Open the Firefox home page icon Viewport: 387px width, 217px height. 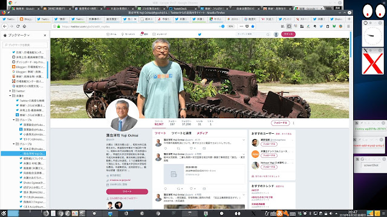point(24,27)
